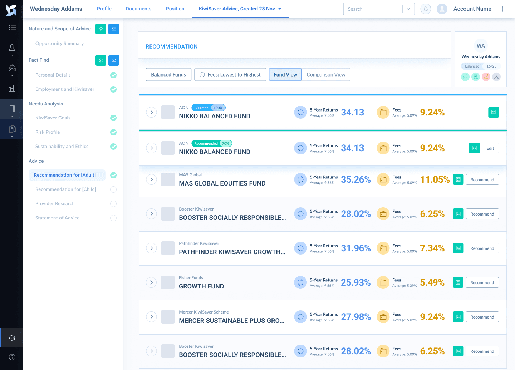Click the Current 100% allocation badge
The height and width of the screenshot is (370, 515).
tap(209, 108)
